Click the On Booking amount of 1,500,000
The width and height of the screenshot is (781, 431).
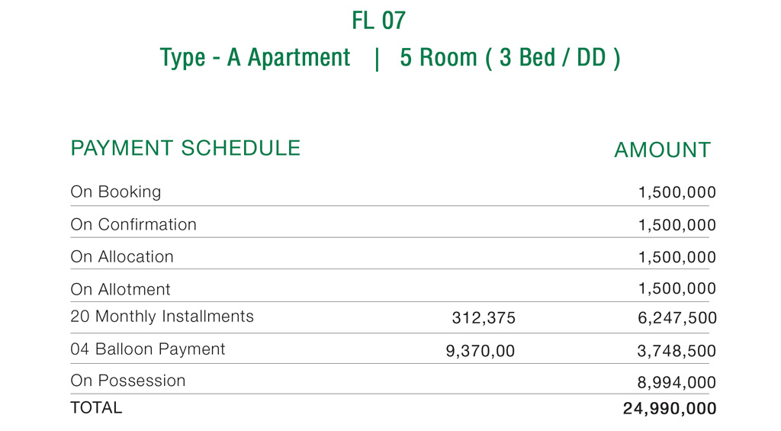tap(677, 193)
